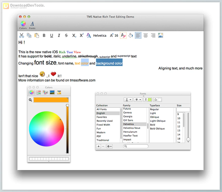Click the magnifier color picker in Colors

[x=30, y=100]
